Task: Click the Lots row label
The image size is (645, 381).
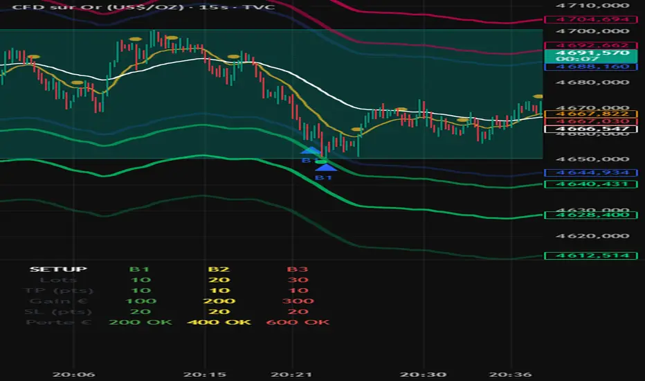Action: tap(58, 280)
